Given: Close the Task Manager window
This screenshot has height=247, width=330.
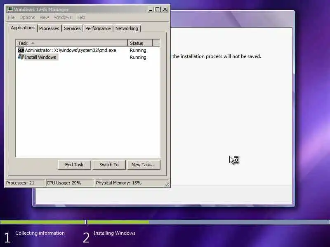Looking at the screenshot, I should 165,9.
